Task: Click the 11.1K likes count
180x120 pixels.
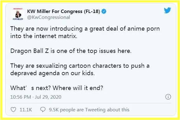Action: pyautogui.click(x=25, y=109)
